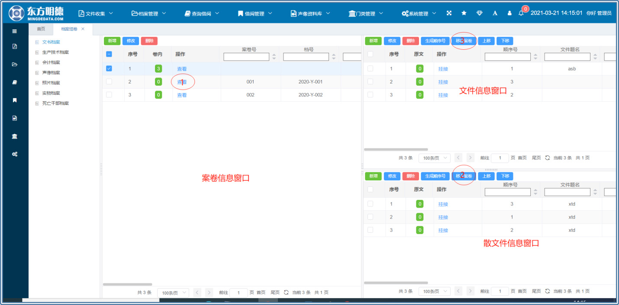Click the open folder icon in sidebar

coord(15,64)
